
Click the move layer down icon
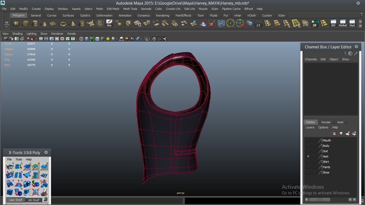341,133
